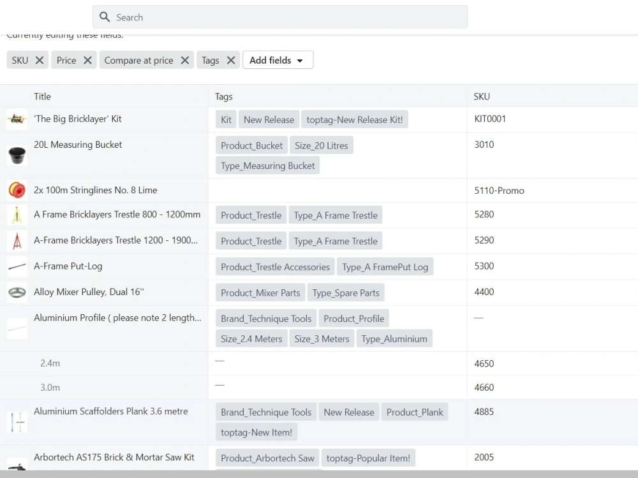
Task: Select A-Frame Bricklayers Trestle 1200 - 1900 title
Action: pyautogui.click(x=115, y=240)
